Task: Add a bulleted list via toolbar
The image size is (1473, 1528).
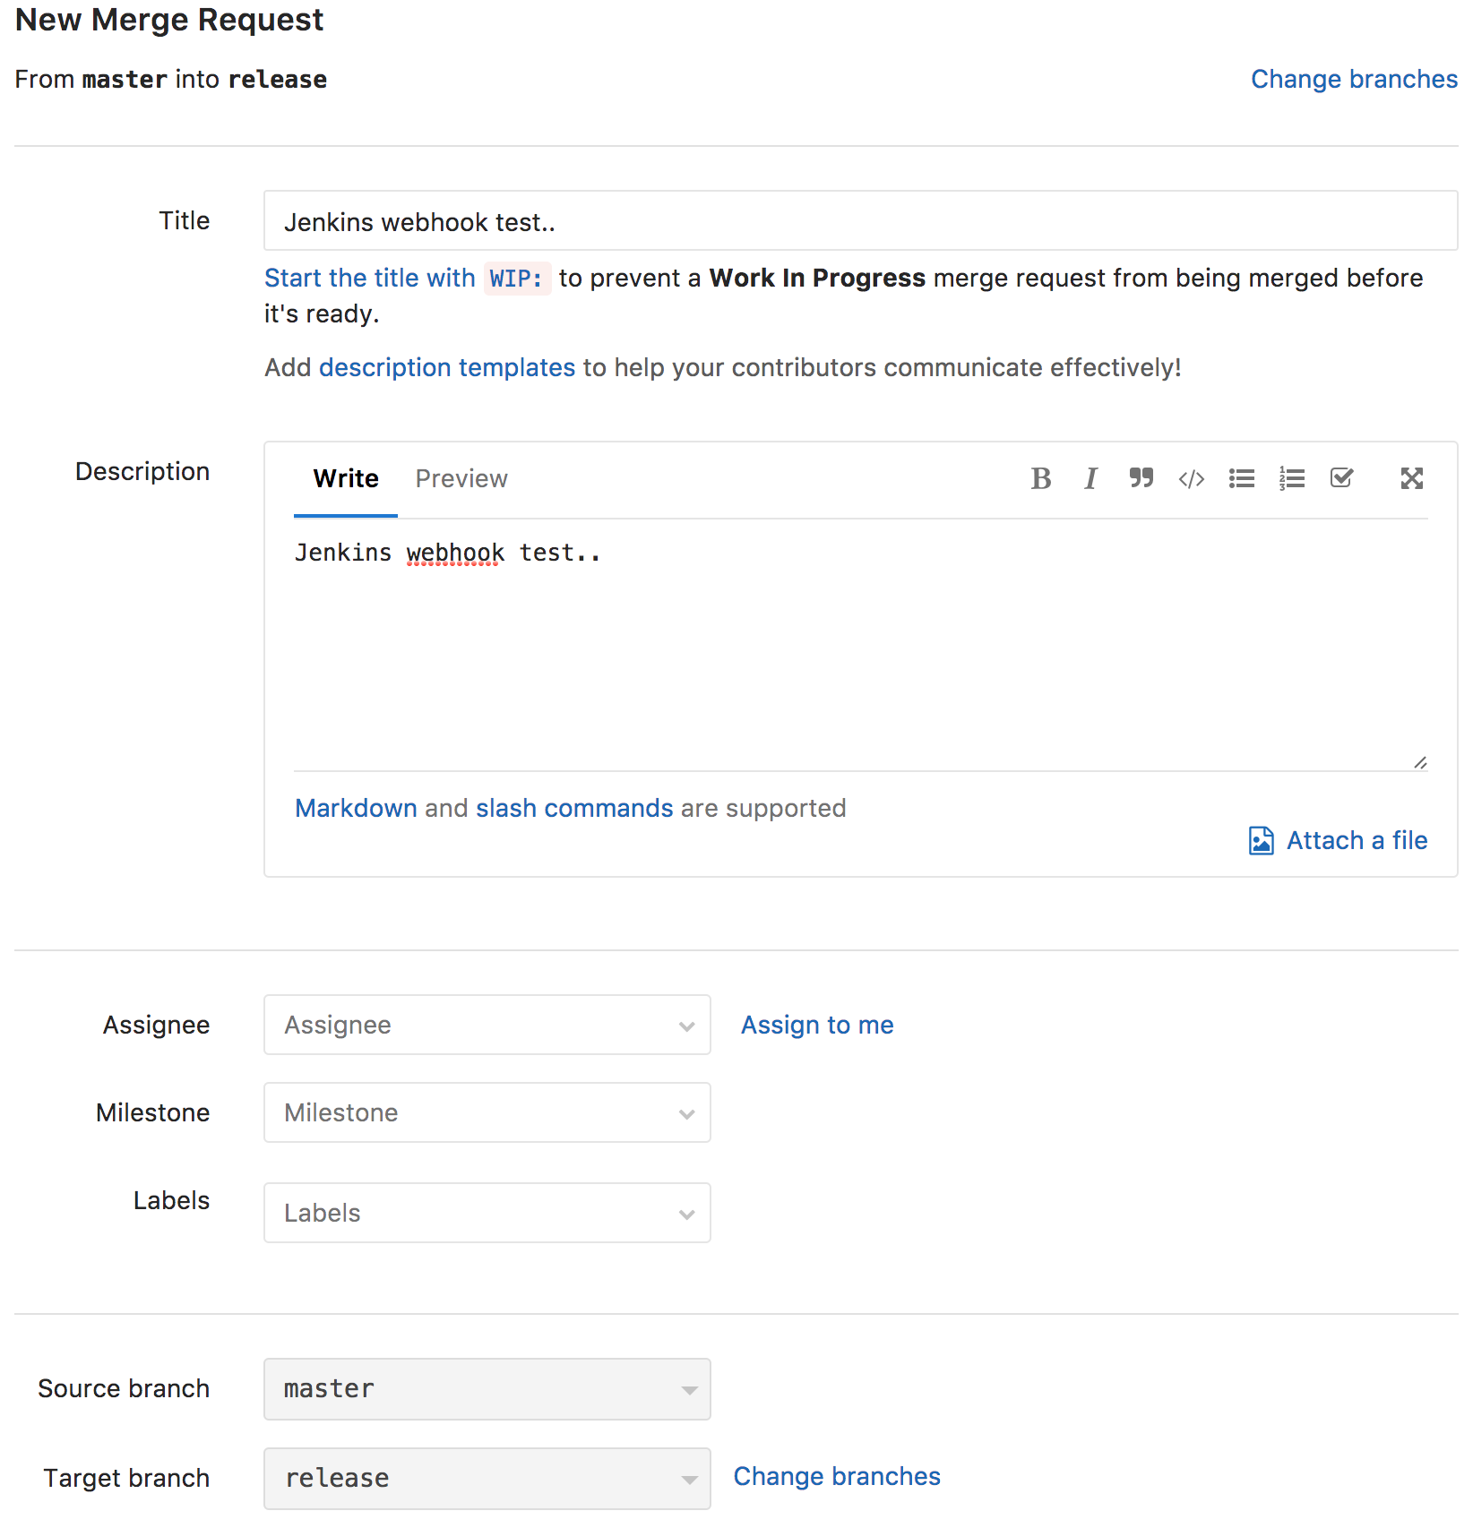Action: point(1241,478)
